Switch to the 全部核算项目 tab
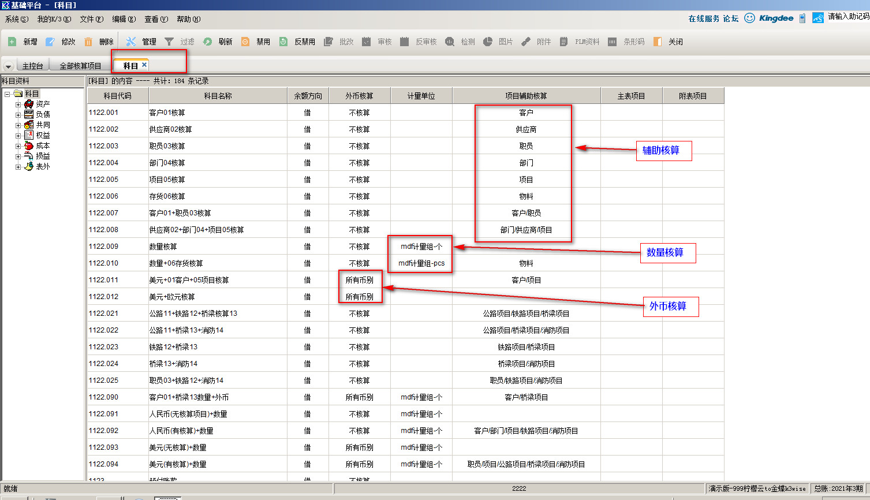870x500 pixels. 80,66
